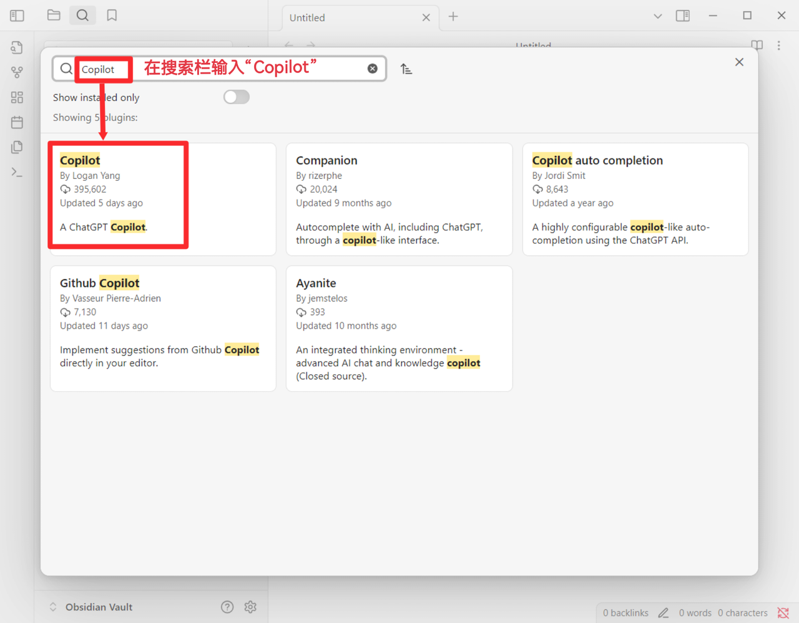
Task: Open the bookmarks icon
Action: tap(112, 15)
